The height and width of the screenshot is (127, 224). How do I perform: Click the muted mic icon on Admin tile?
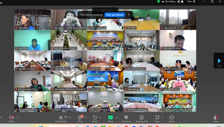coord(162,69)
